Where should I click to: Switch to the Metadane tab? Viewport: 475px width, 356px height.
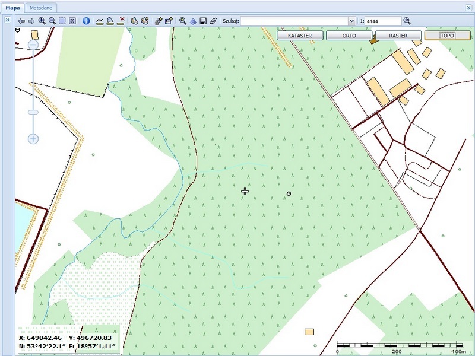42,8
